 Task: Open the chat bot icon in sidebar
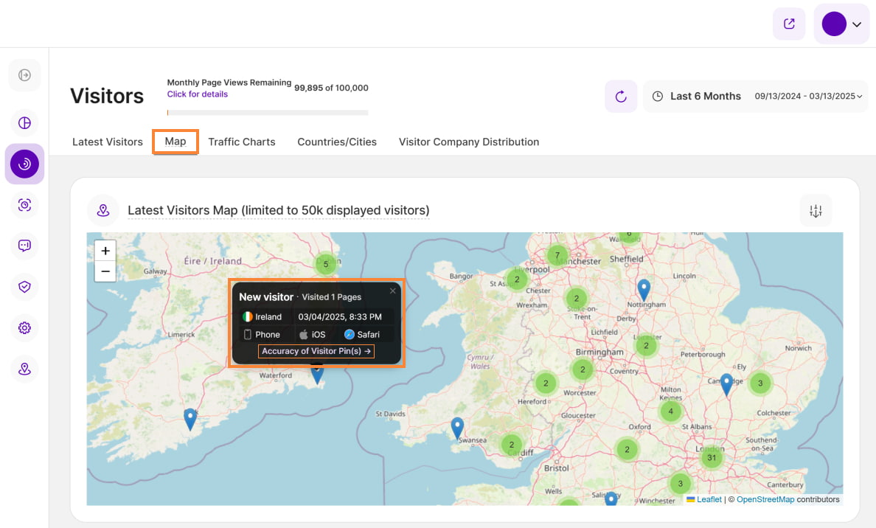(24, 246)
